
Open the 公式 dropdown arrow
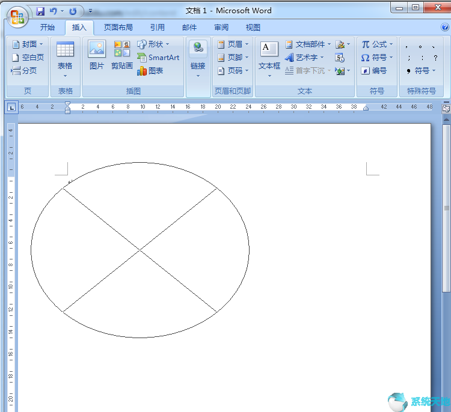click(391, 44)
